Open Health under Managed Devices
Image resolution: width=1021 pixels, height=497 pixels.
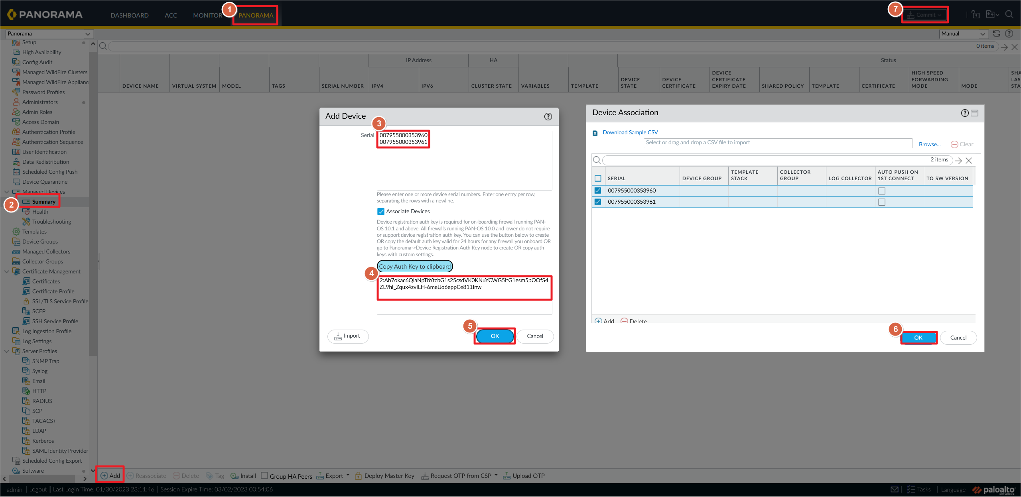tap(40, 212)
